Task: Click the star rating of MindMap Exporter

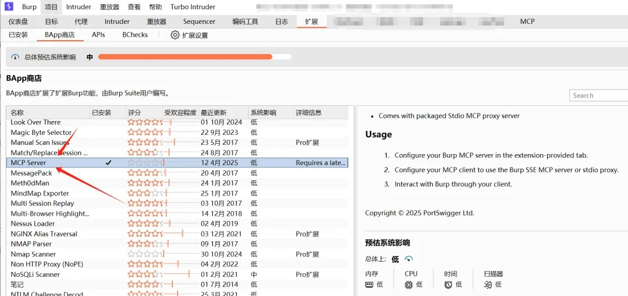Action: tap(145, 193)
